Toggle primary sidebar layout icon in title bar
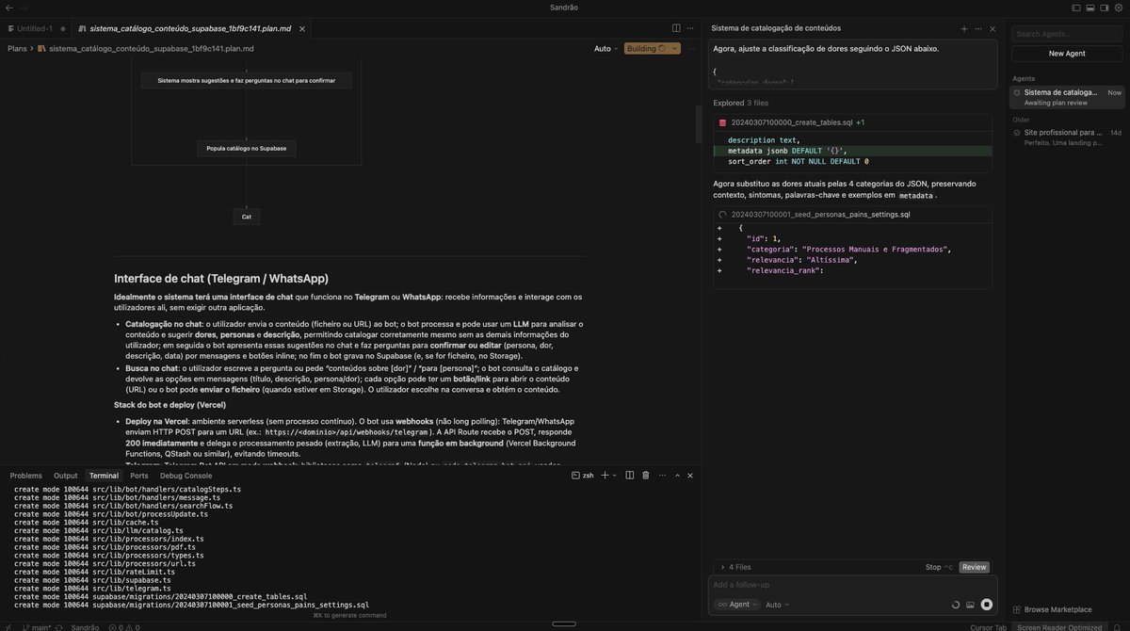The height and width of the screenshot is (631, 1130). coord(1076,8)
